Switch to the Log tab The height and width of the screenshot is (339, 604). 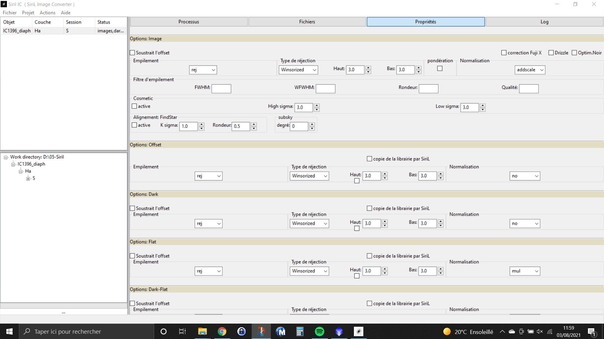click(x=545, y=22)
